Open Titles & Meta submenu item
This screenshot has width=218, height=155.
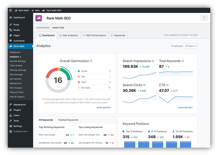[16, 65]
